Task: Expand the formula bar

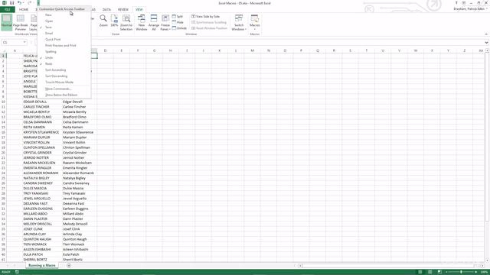Action: [486, 43]
